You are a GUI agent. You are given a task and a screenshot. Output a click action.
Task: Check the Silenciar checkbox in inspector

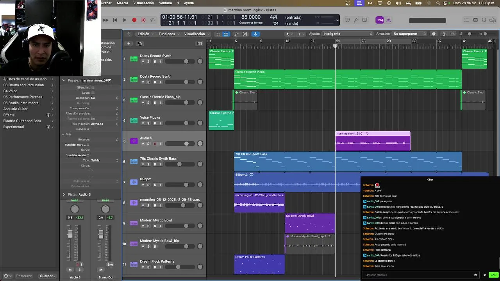[93, 87]
